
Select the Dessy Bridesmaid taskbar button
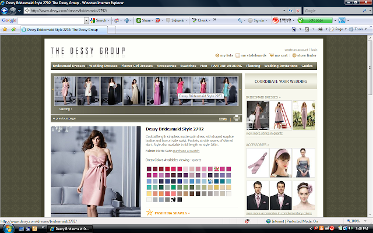pos(70,229)
